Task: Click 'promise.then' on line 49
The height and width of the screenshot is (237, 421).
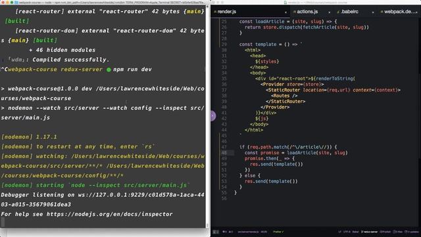Action: pyautogui.click(x=260, y=159)
